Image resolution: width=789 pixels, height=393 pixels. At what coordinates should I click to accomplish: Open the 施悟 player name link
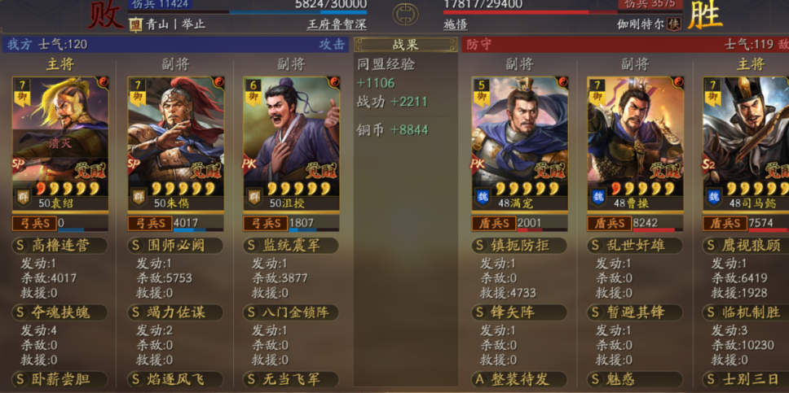[456, 24]
